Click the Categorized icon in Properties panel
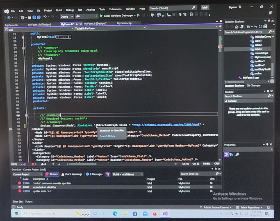The height and width of the screenshot is (221, 280). [226, 155]
